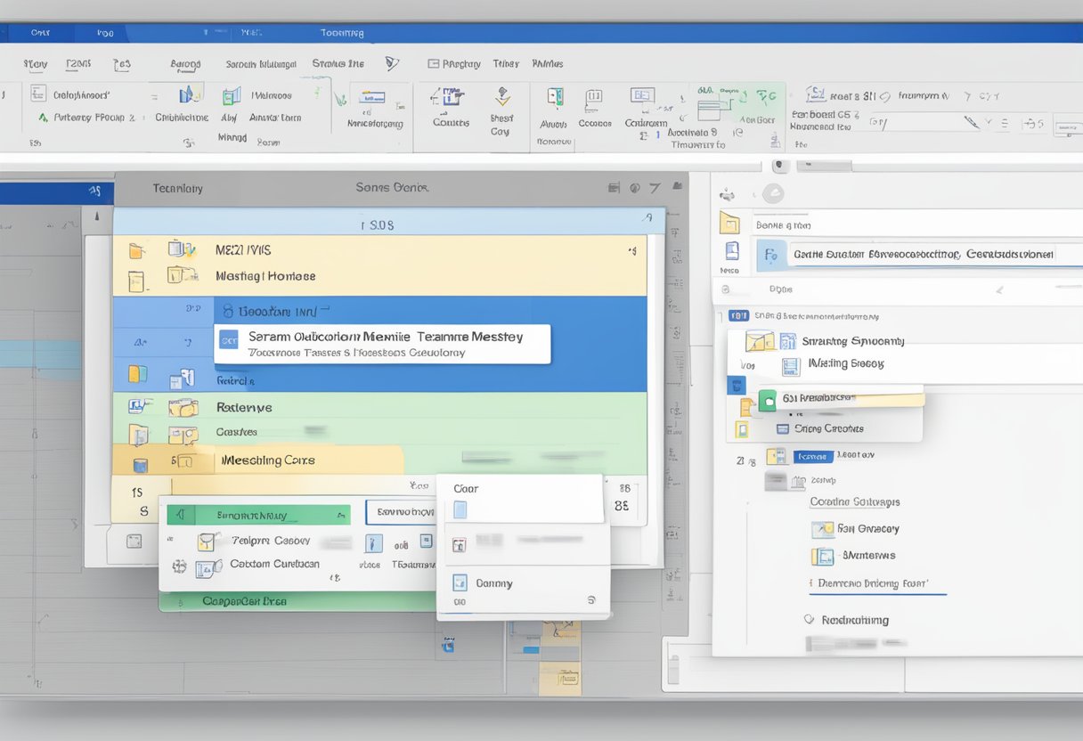Click the envelope icon beside Srnating Spnoomty
Screen dimensions: 1083x741
pyautogui.click(x=760, y=341)
